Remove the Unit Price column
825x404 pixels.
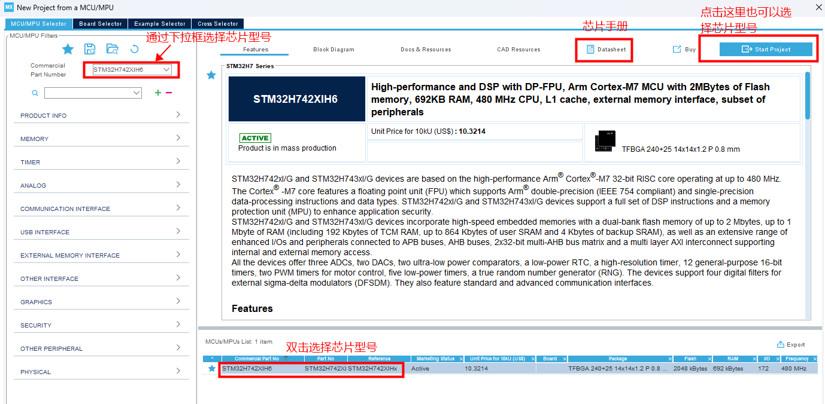[532, 359]
